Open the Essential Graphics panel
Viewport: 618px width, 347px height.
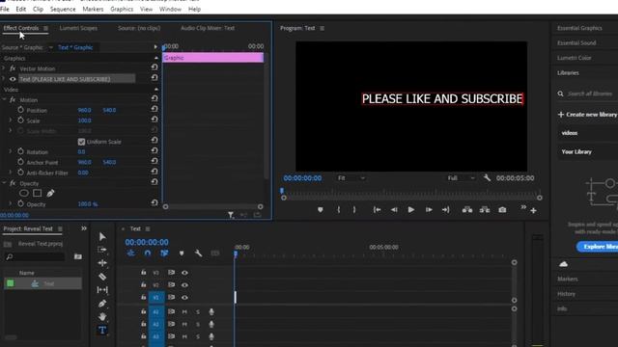click(x=579, y=28)
